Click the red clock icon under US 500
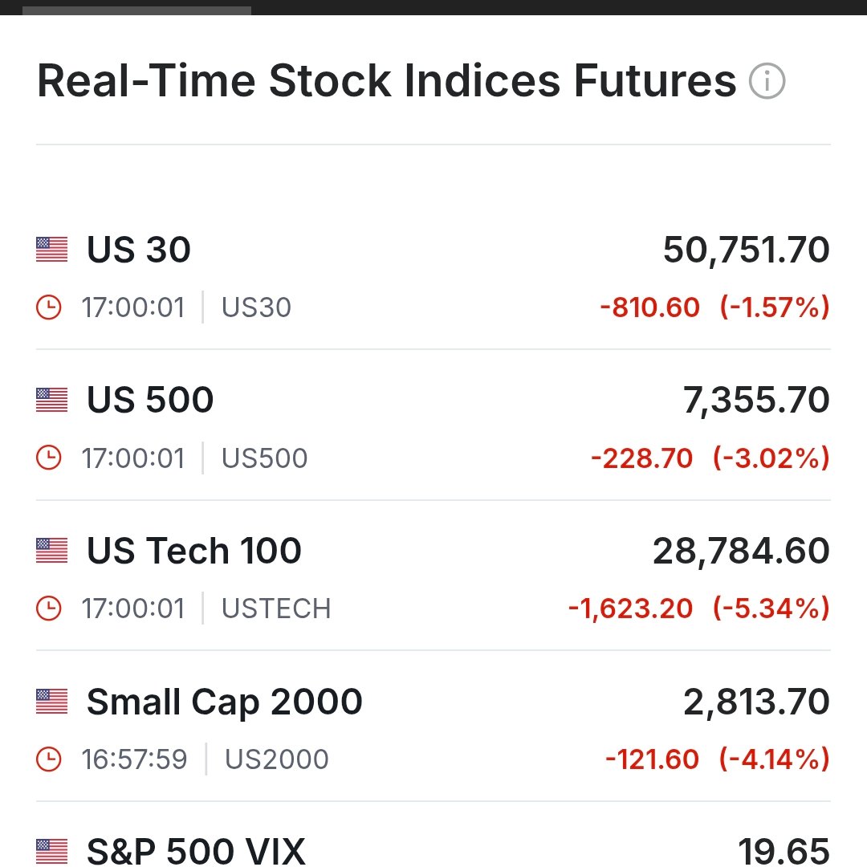This screenshot has width=867, height=867. point(49,458)
